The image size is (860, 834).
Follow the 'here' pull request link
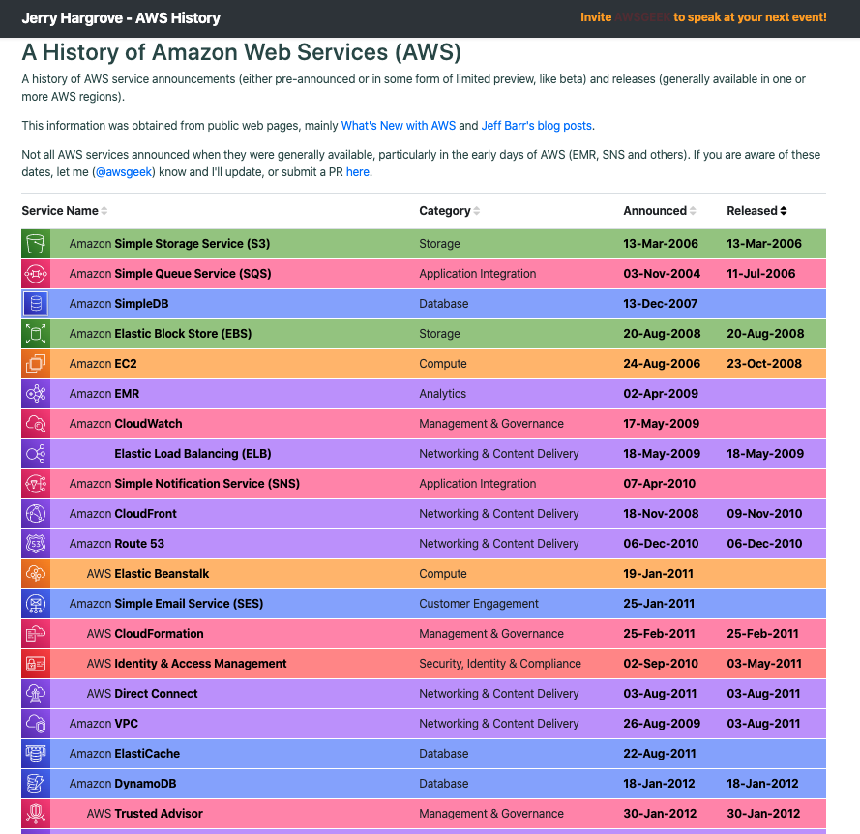point(357,171)
